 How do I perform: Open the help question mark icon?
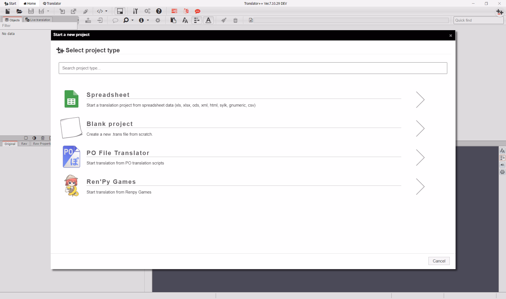click(159, 11)
